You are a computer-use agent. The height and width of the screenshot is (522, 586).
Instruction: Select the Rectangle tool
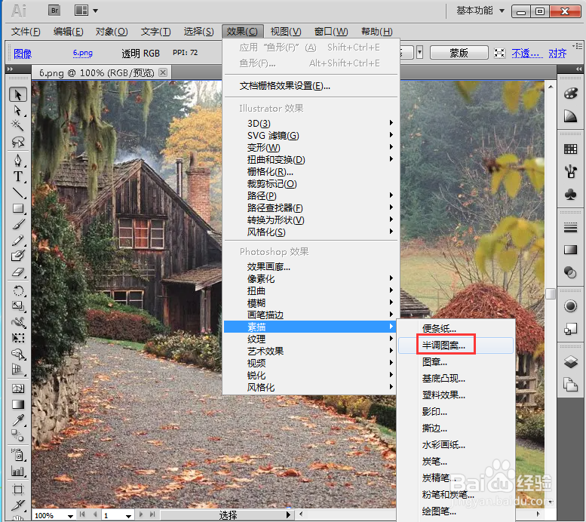(17, 208)
